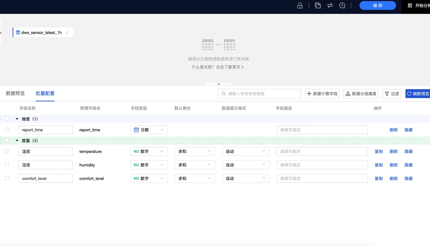Open the field type dropdown for temperature
Screen dimensions: 430x246
click(x=149, y=151)
